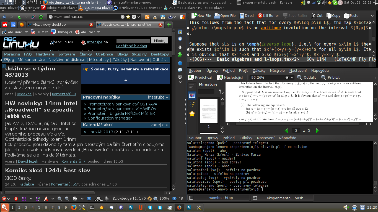The width and height of the screenshot is (378, 212).
Task: Open Okular Nástroje menu
Action: [x=277, y=70]
